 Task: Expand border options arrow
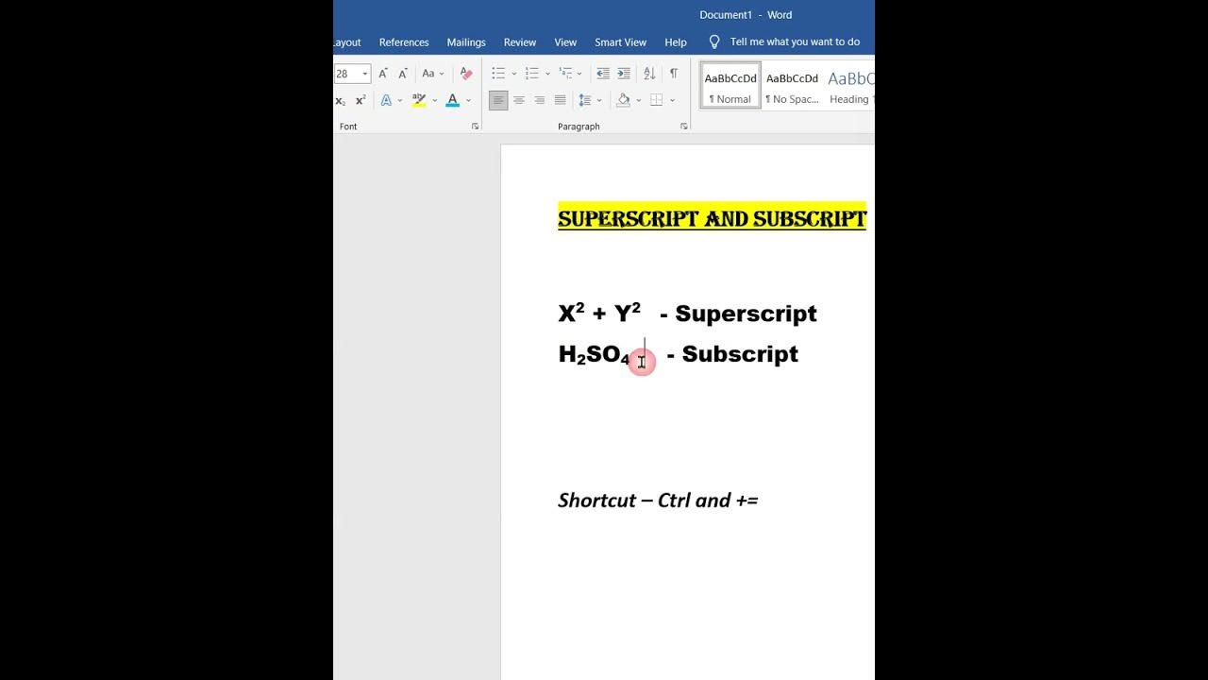click(672, 100)
